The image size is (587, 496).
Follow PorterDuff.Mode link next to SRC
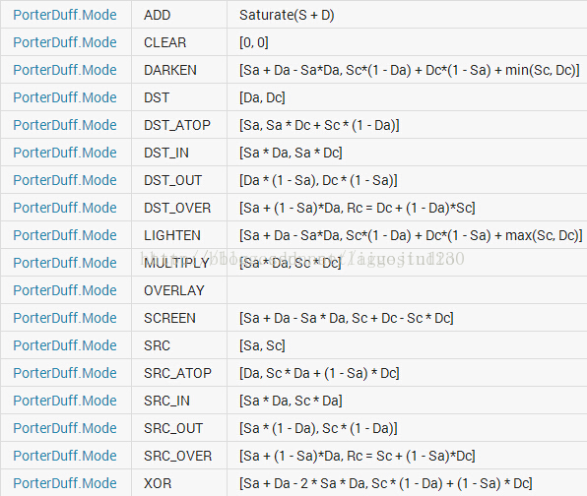(x=65, y=345)
